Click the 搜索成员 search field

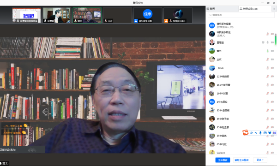click(241, 15)
